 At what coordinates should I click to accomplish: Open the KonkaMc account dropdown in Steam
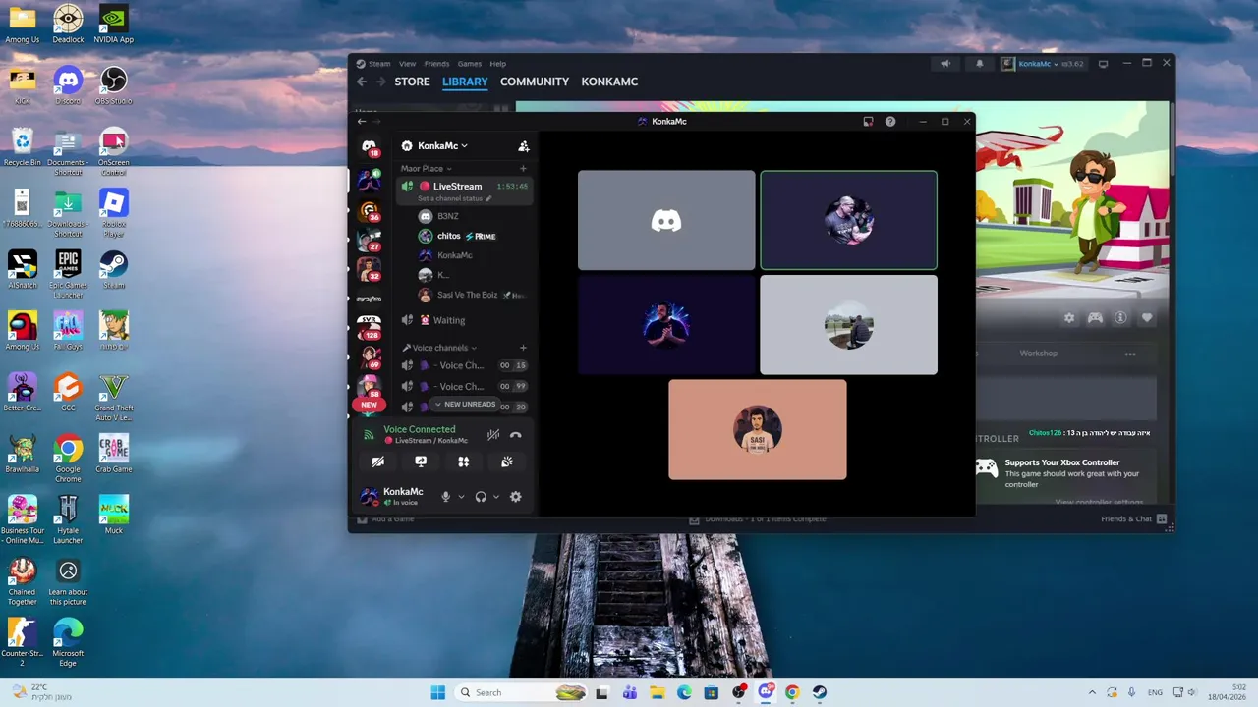click(x=1043, y=64)
